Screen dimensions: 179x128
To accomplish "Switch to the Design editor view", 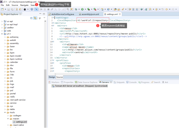I will pyautogui.click(x=52, y=77).
